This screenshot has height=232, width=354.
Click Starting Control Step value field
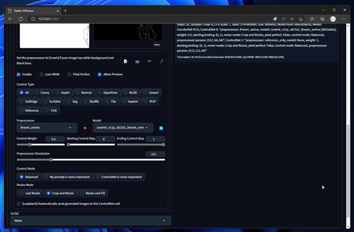(x=105, y=139)
